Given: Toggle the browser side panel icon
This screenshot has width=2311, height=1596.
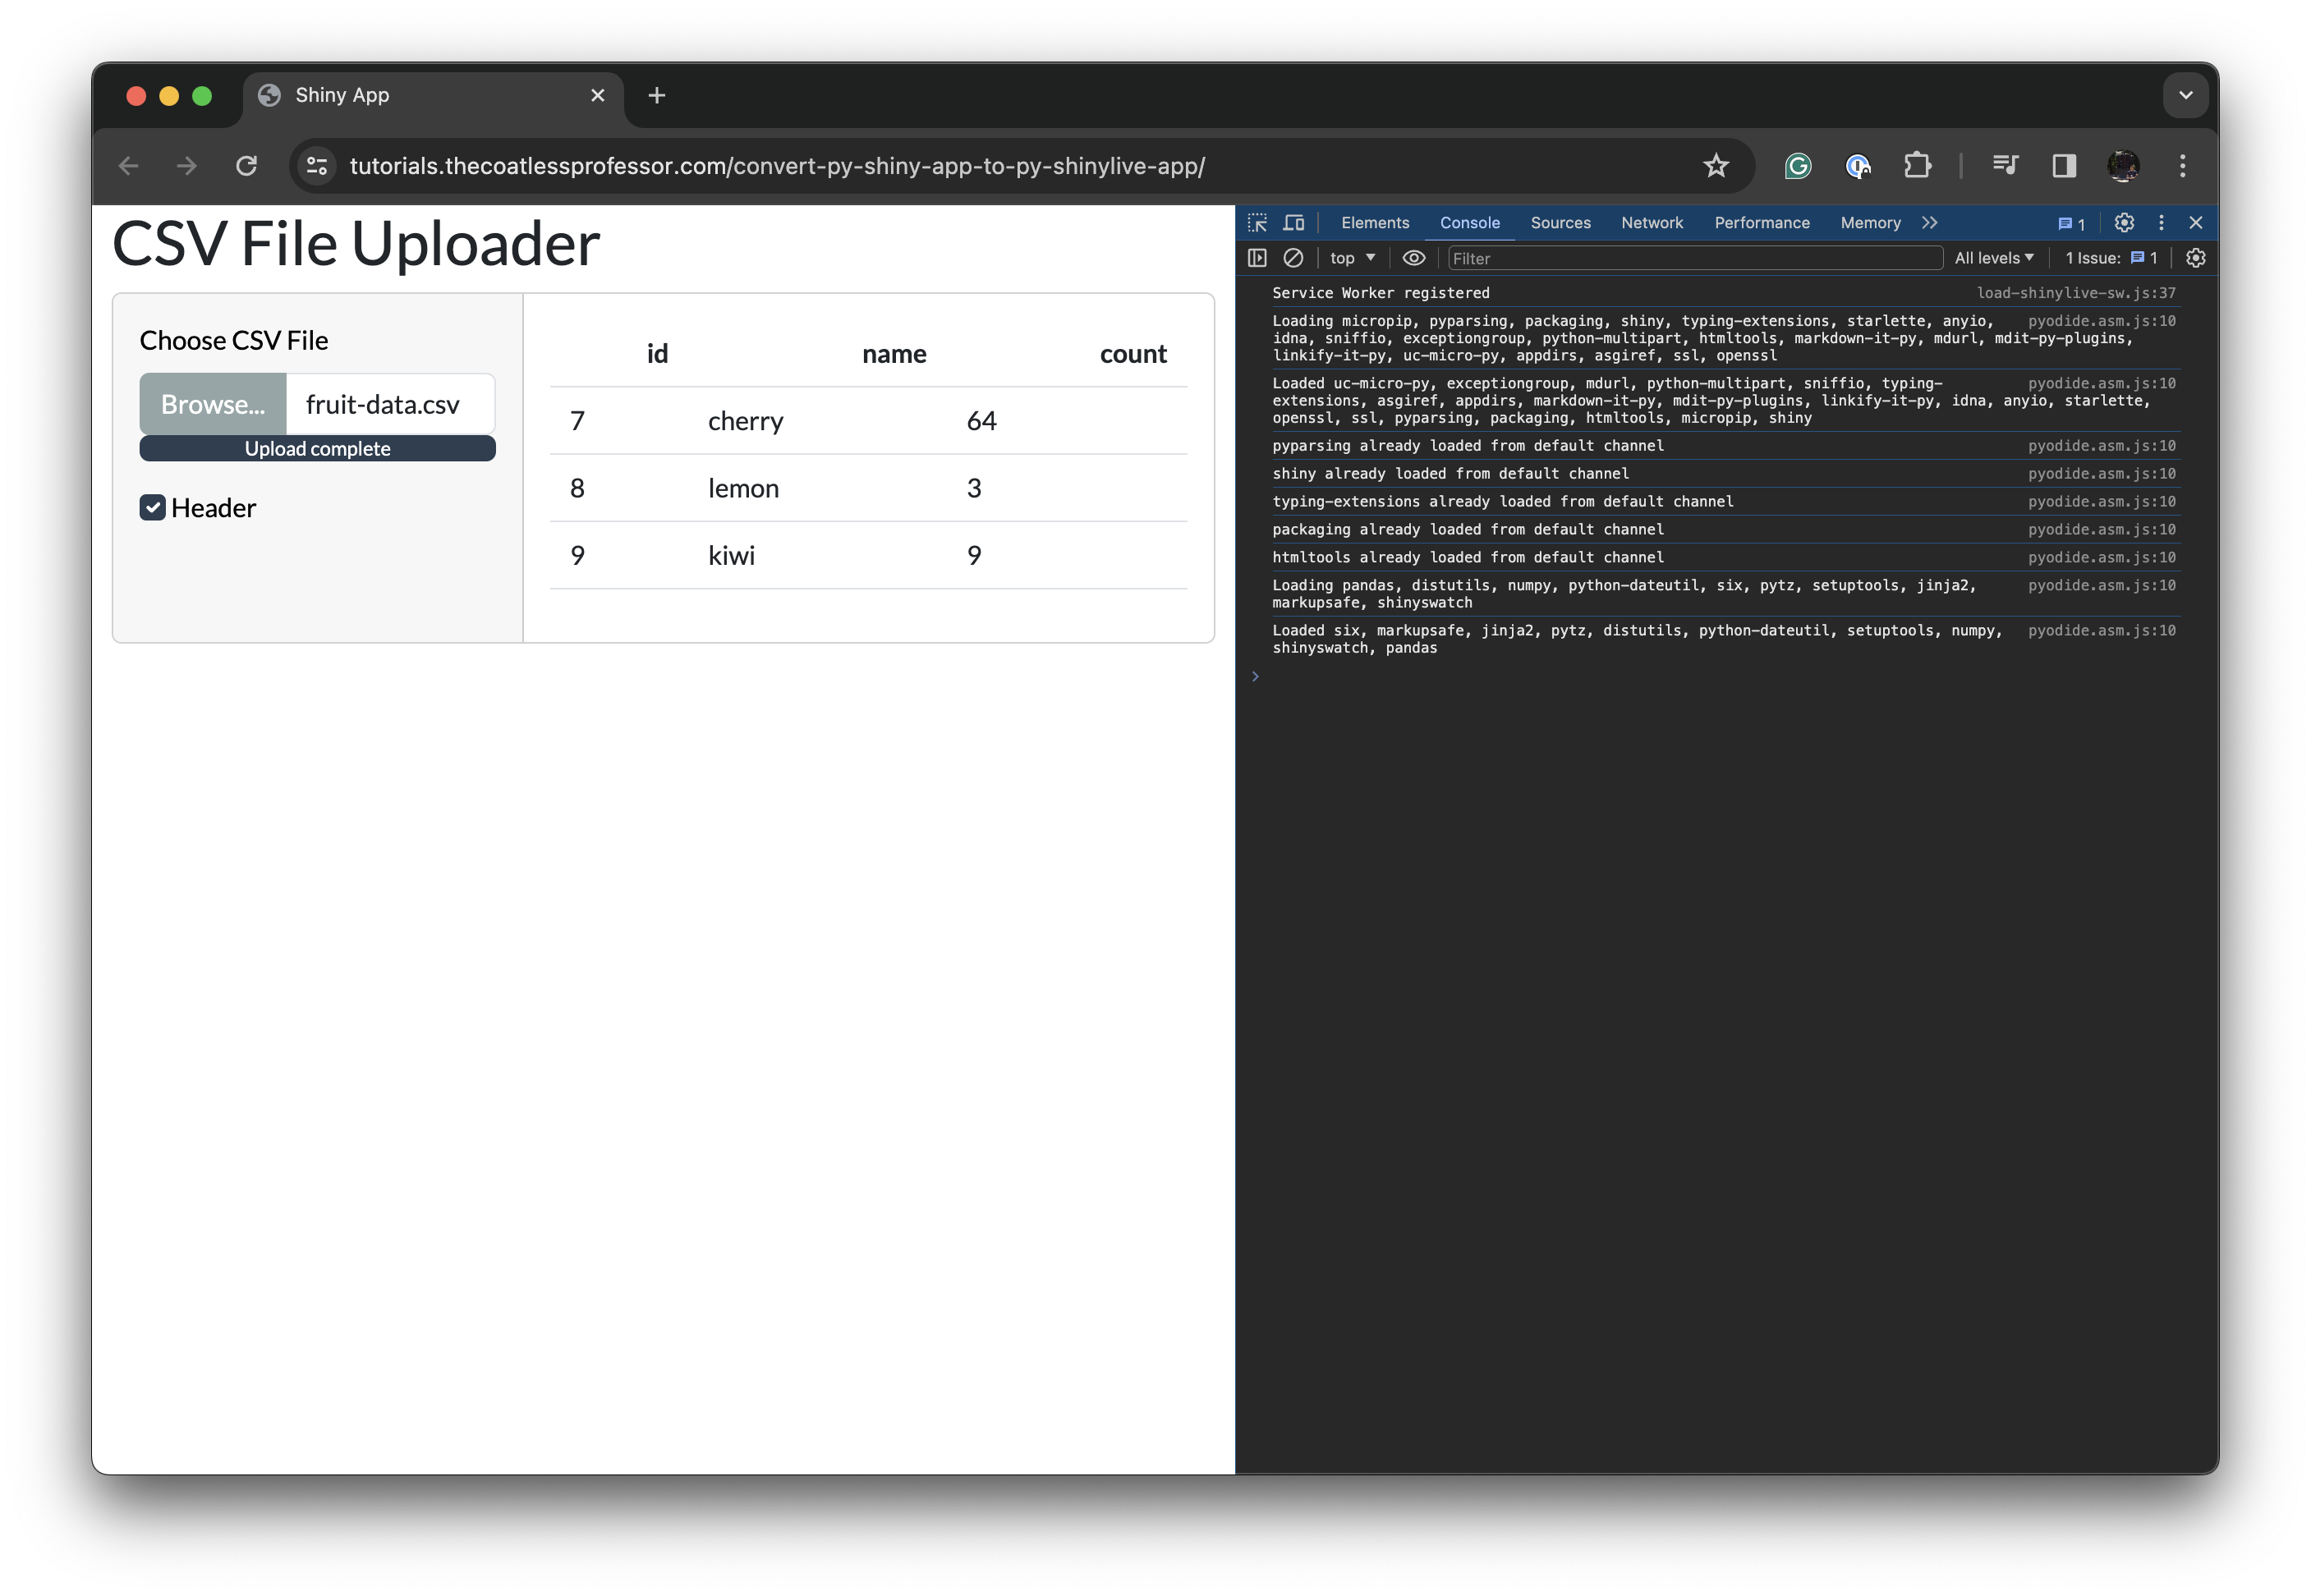Looking at the screenshot, I should (2064, 166).
